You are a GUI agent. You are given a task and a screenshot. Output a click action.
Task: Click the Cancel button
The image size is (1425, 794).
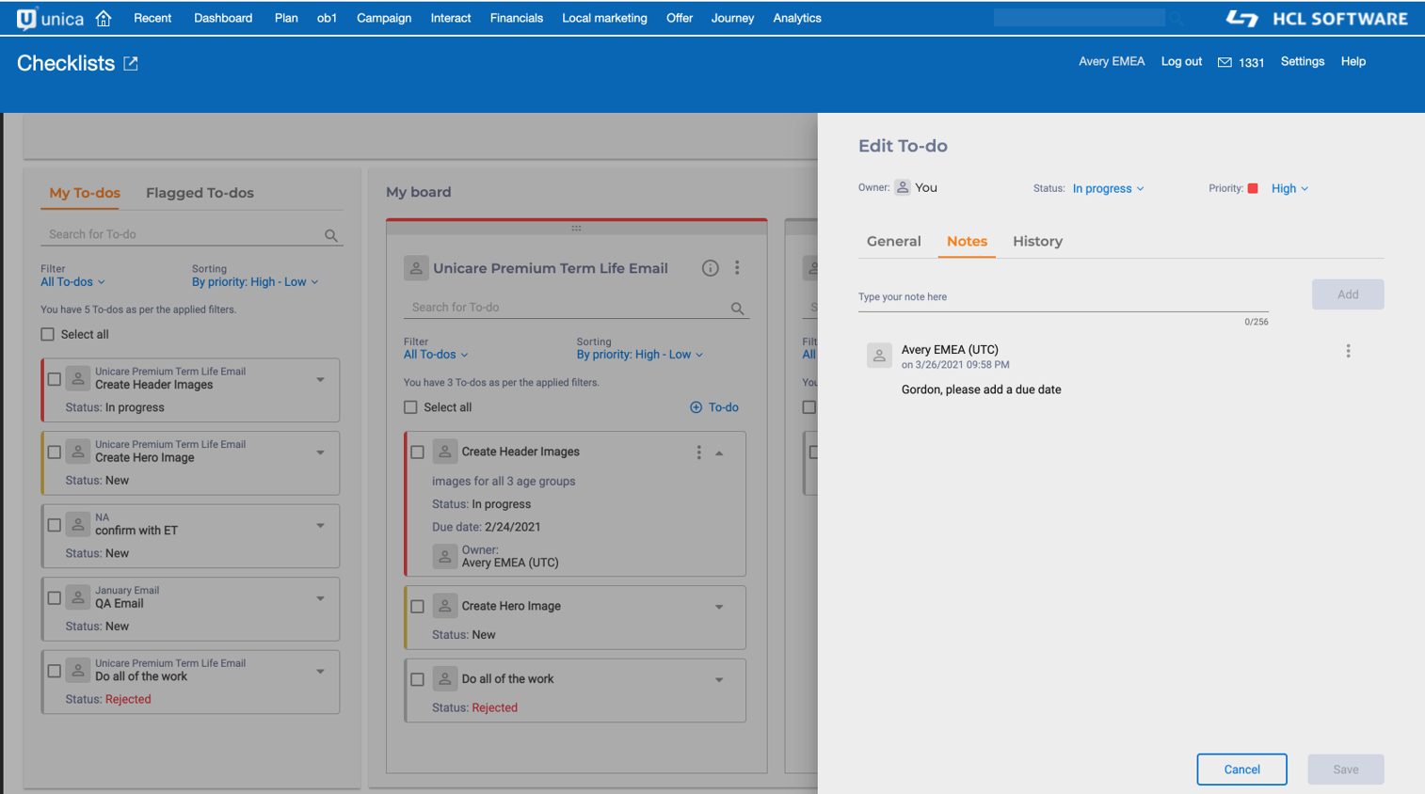1241,770
